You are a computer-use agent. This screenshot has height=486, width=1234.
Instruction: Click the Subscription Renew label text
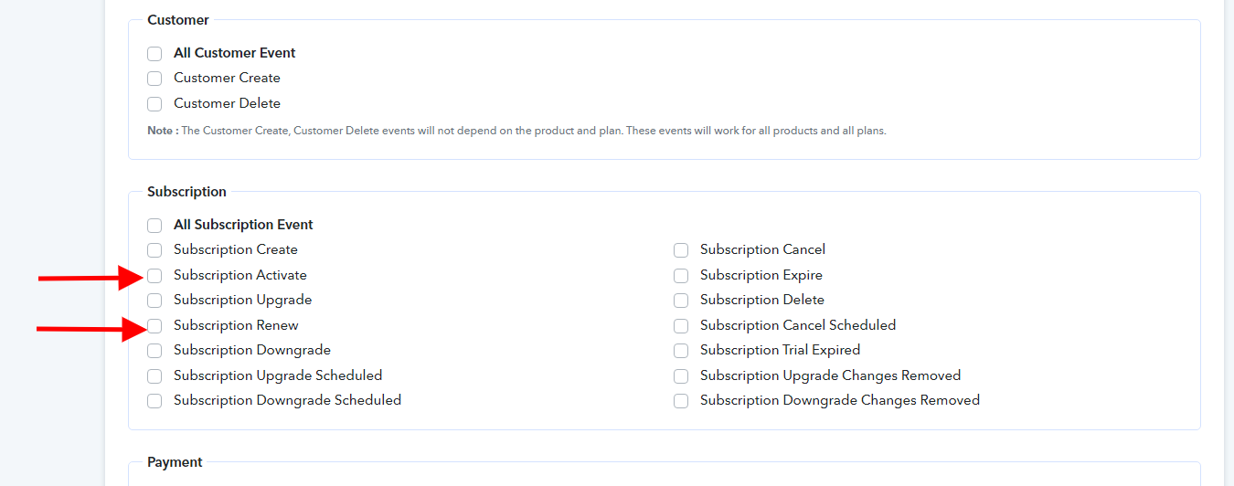(236, 325)
